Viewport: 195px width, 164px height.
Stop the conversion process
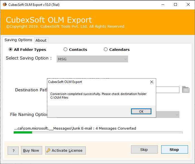pos(175,149)
